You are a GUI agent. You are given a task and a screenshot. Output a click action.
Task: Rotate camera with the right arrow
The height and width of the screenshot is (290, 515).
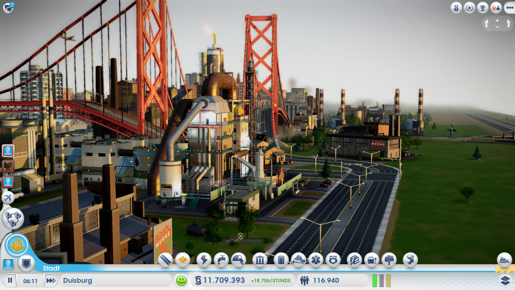pos(508,24)
